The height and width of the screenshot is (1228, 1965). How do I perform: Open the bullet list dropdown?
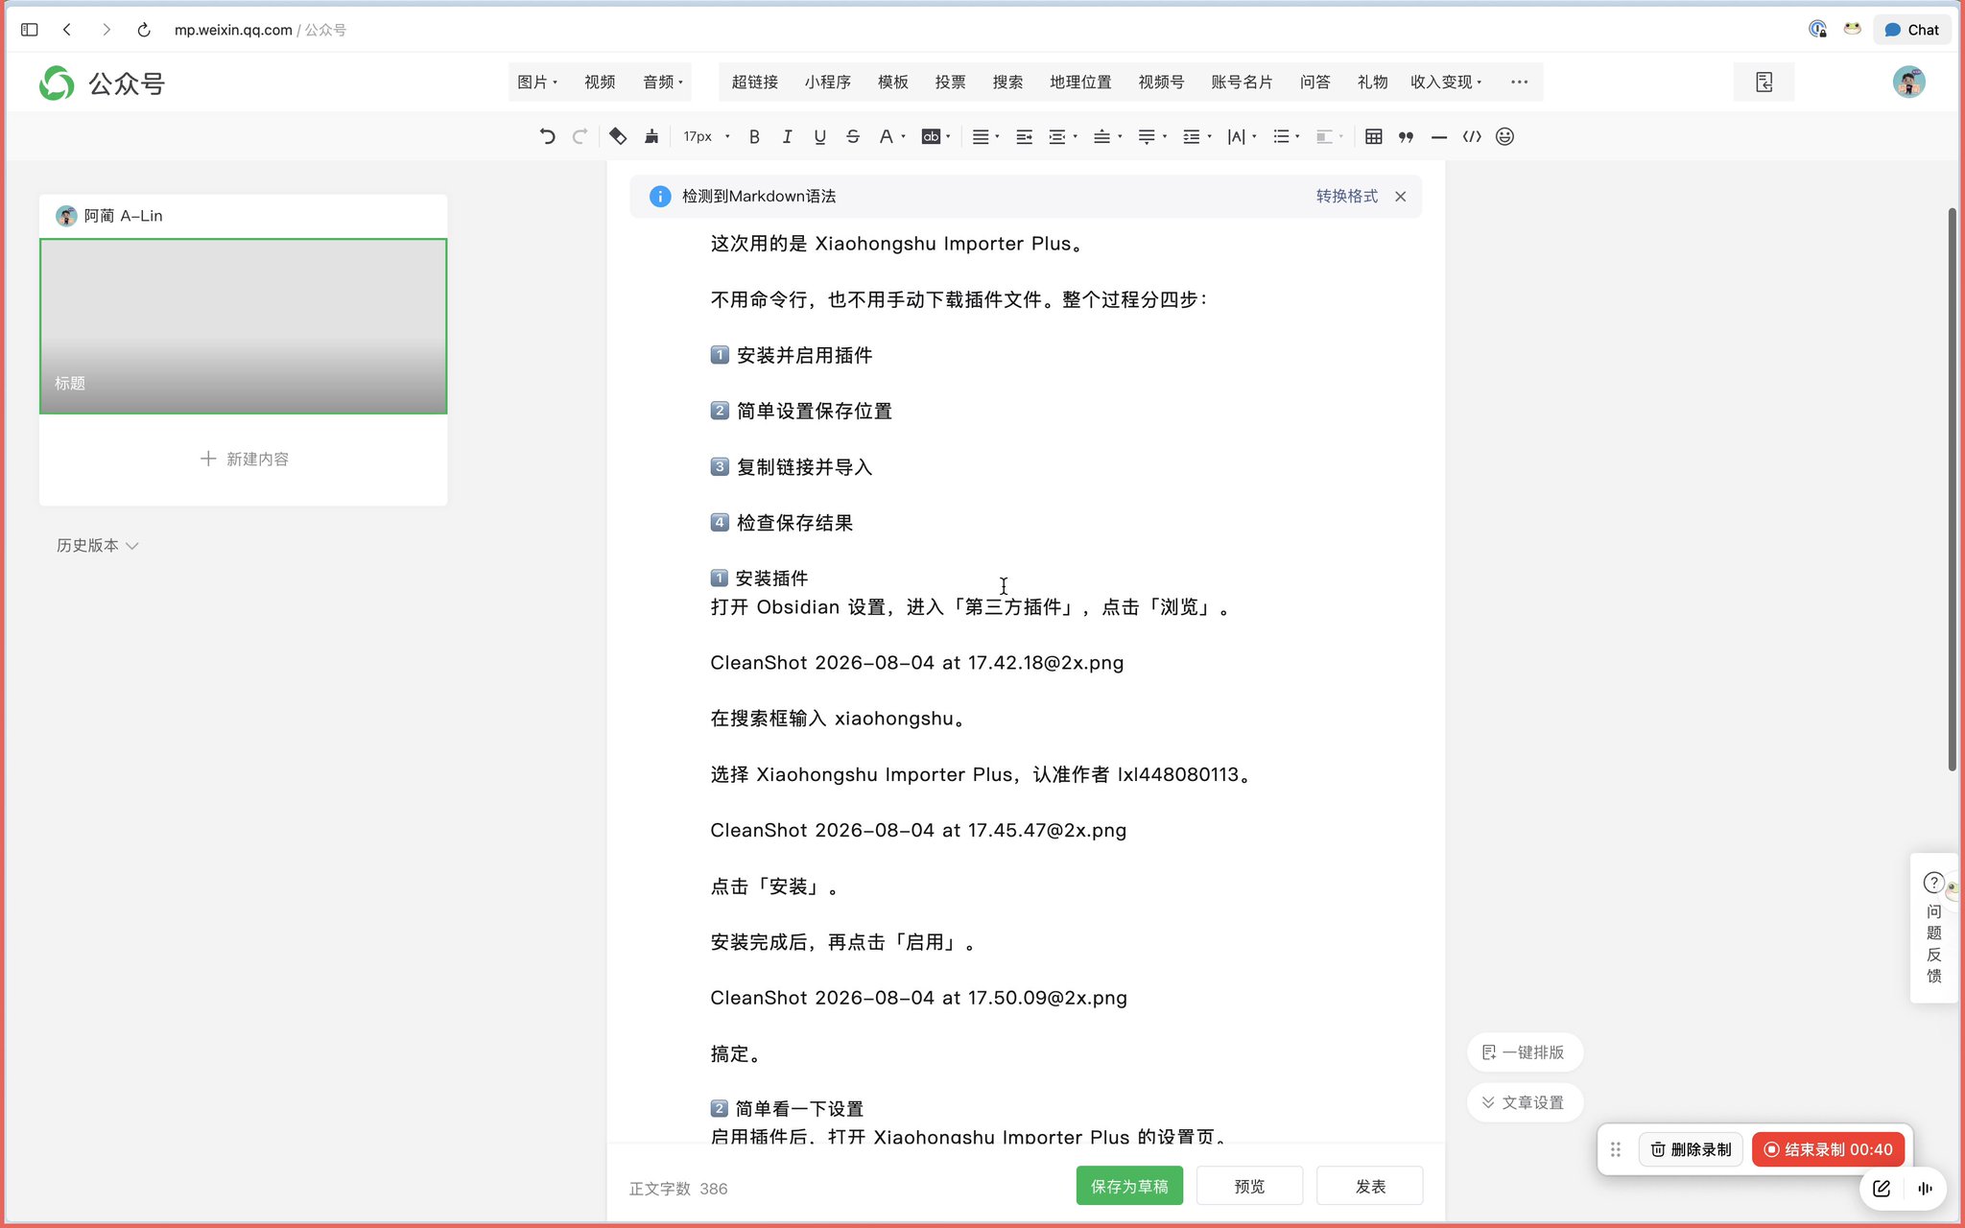(1286, 136)
